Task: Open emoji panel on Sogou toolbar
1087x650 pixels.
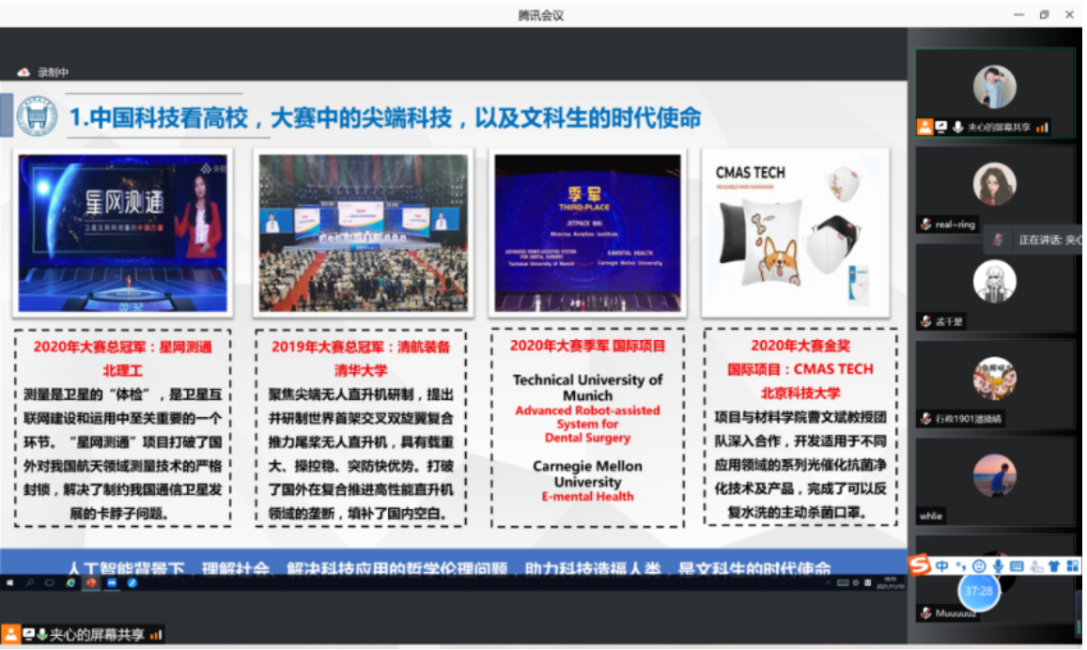Action: click(979, 566)
